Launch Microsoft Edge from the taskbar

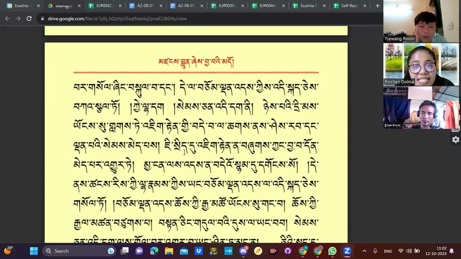click(x=154, y=251)
